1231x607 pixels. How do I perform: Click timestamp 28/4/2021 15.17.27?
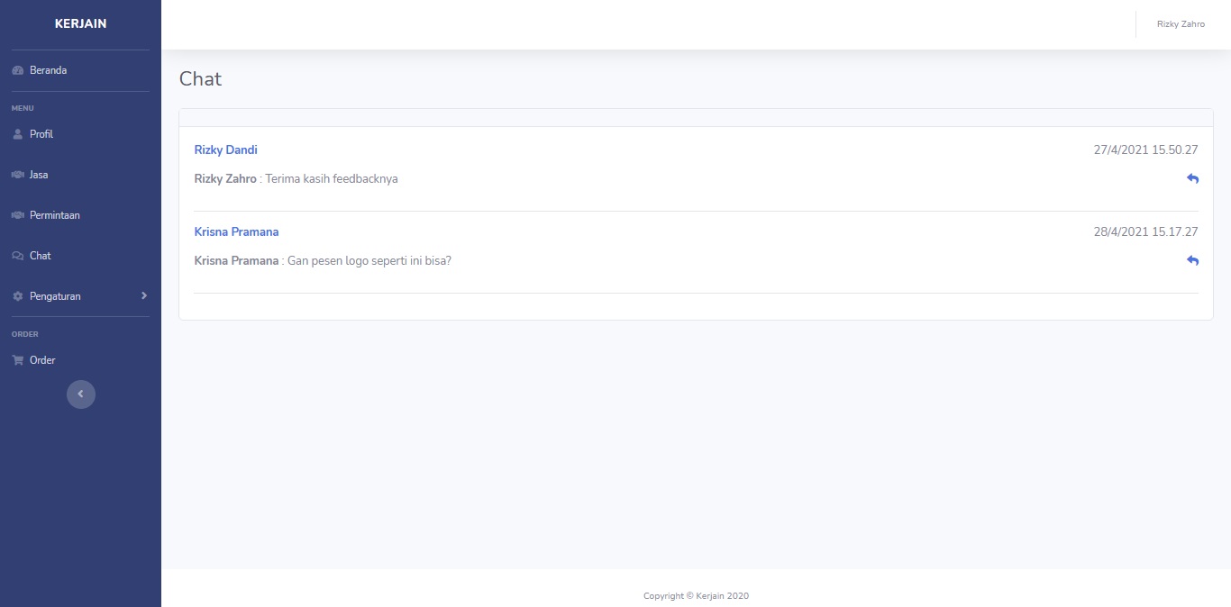pos(1145,231)
